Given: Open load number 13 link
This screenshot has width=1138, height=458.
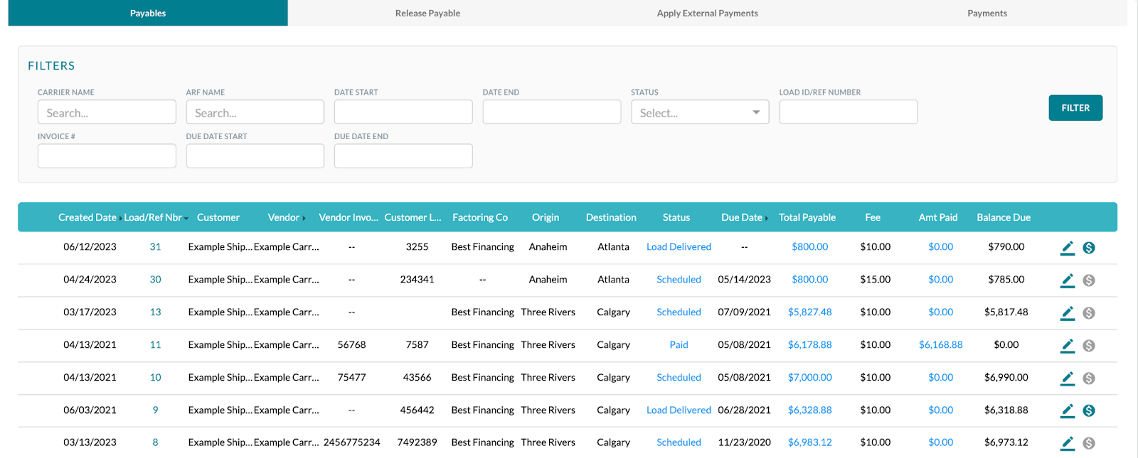Looking at the screenshot, I should [x=155, y=312].
